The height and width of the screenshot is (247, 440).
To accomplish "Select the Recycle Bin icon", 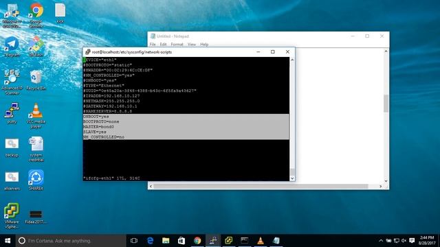I will [x=36, y=80].
